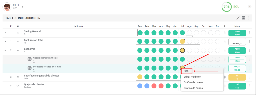This screenshot has height=95, width=256.
Task: Click Economia meta box 70,00 / 50,00
Action: click(x=237, y=50)
